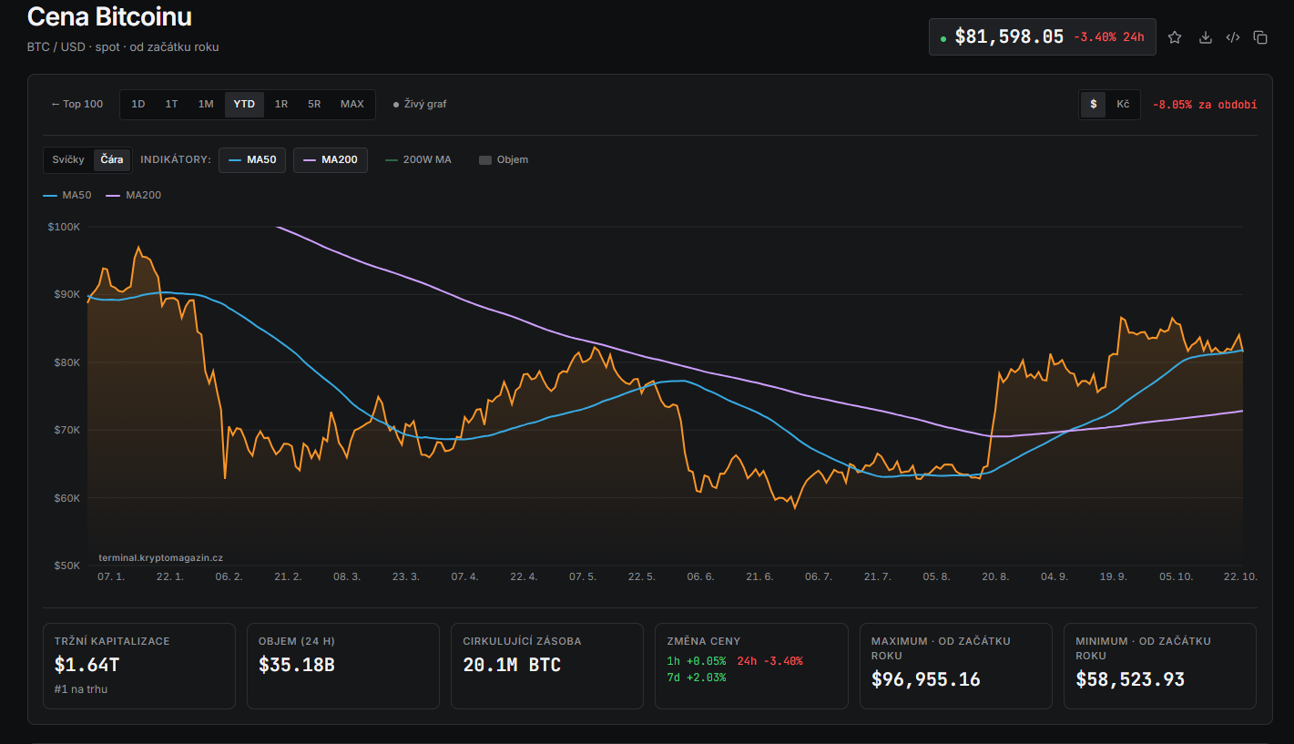Enable the 200W MA indicator
1294x744 pixels.
tap(418, 159)
